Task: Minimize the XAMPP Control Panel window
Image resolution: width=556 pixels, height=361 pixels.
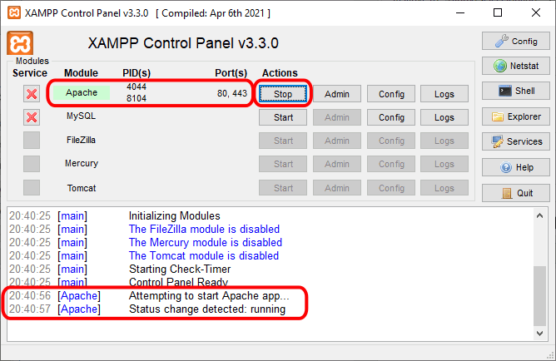Action: click(x=460, y=13)
